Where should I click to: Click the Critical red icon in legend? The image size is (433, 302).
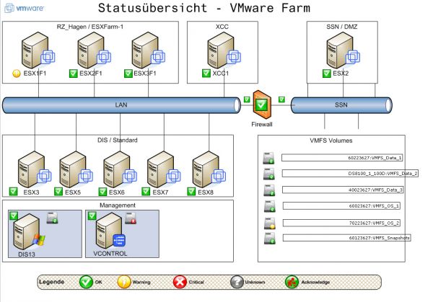tap(179, 282)
